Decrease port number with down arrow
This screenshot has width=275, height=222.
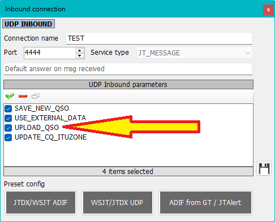pos(80,55)
